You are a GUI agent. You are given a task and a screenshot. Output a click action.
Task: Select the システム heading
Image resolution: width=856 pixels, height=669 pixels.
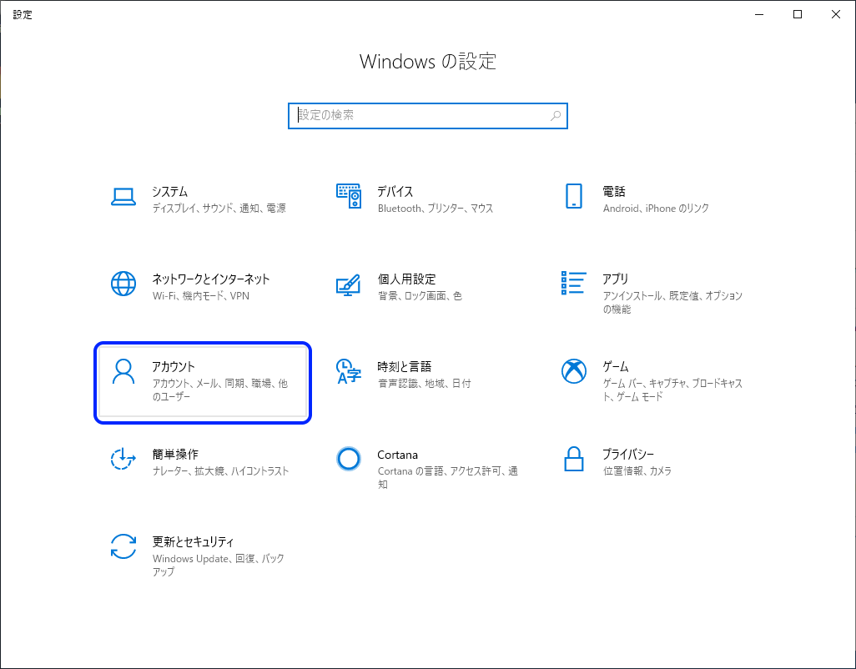click(x=169, y=192)
